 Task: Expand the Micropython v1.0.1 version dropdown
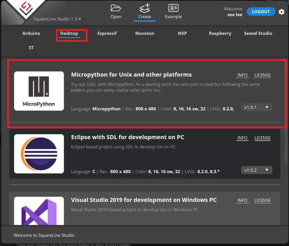(257, 107)
